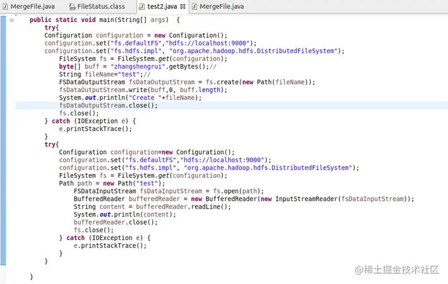The image size is (448, 284).
Task: Place cursor on 'public static void main' line
Action: [x=105, y=20]
